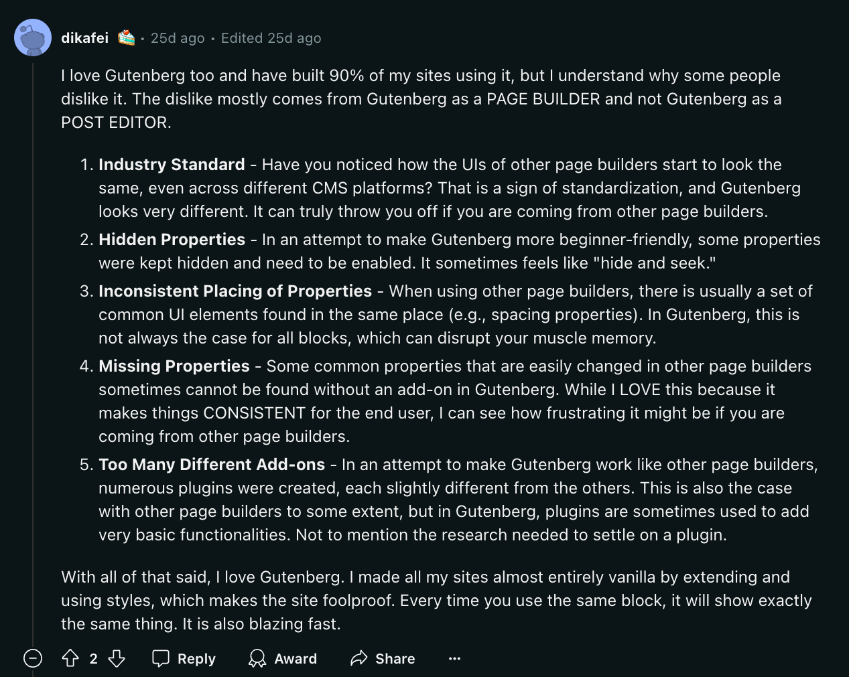Viewport: 849px width, 677px height.
Task: Collapse the comment with the minus button
Action: (x=33, y=659)
